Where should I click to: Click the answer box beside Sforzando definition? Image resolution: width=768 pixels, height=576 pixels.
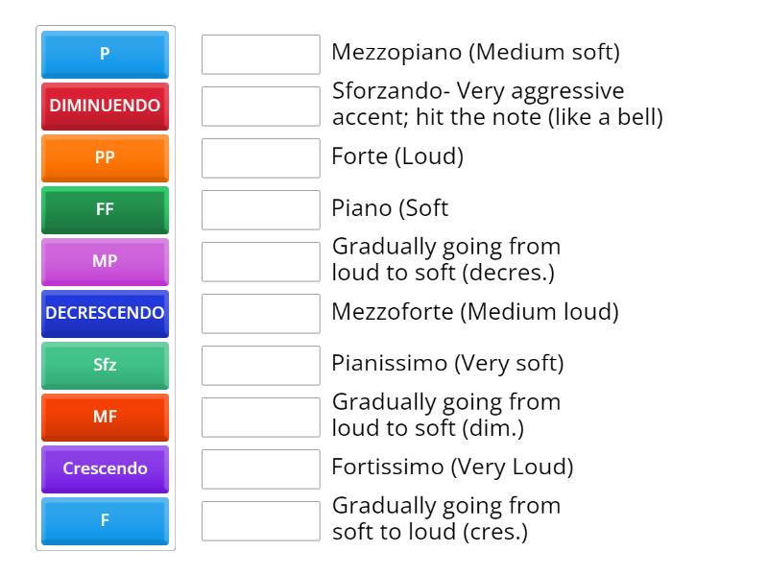(x=260, y=106)
